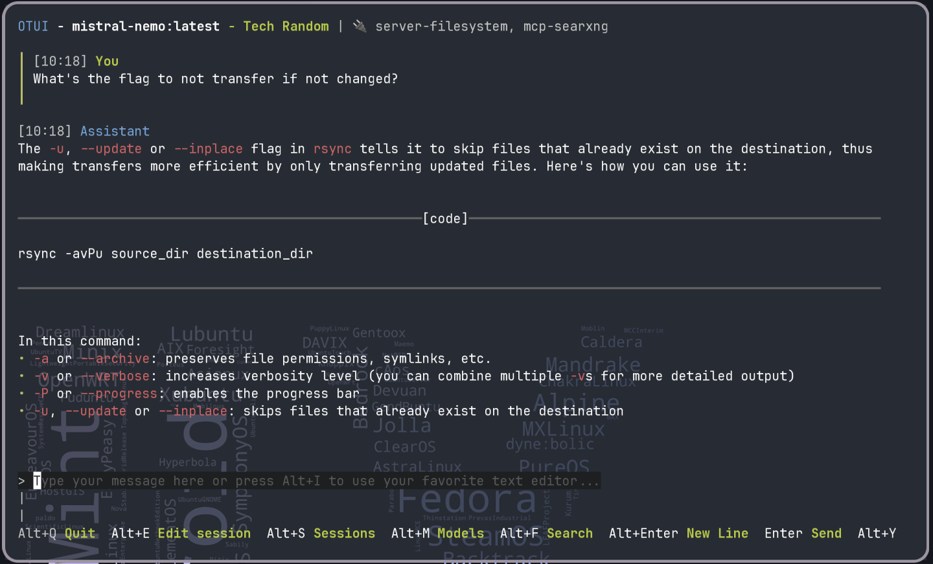Click the truncated Alt+Y shortcut

pyautogui.click(x=877, y=534)
